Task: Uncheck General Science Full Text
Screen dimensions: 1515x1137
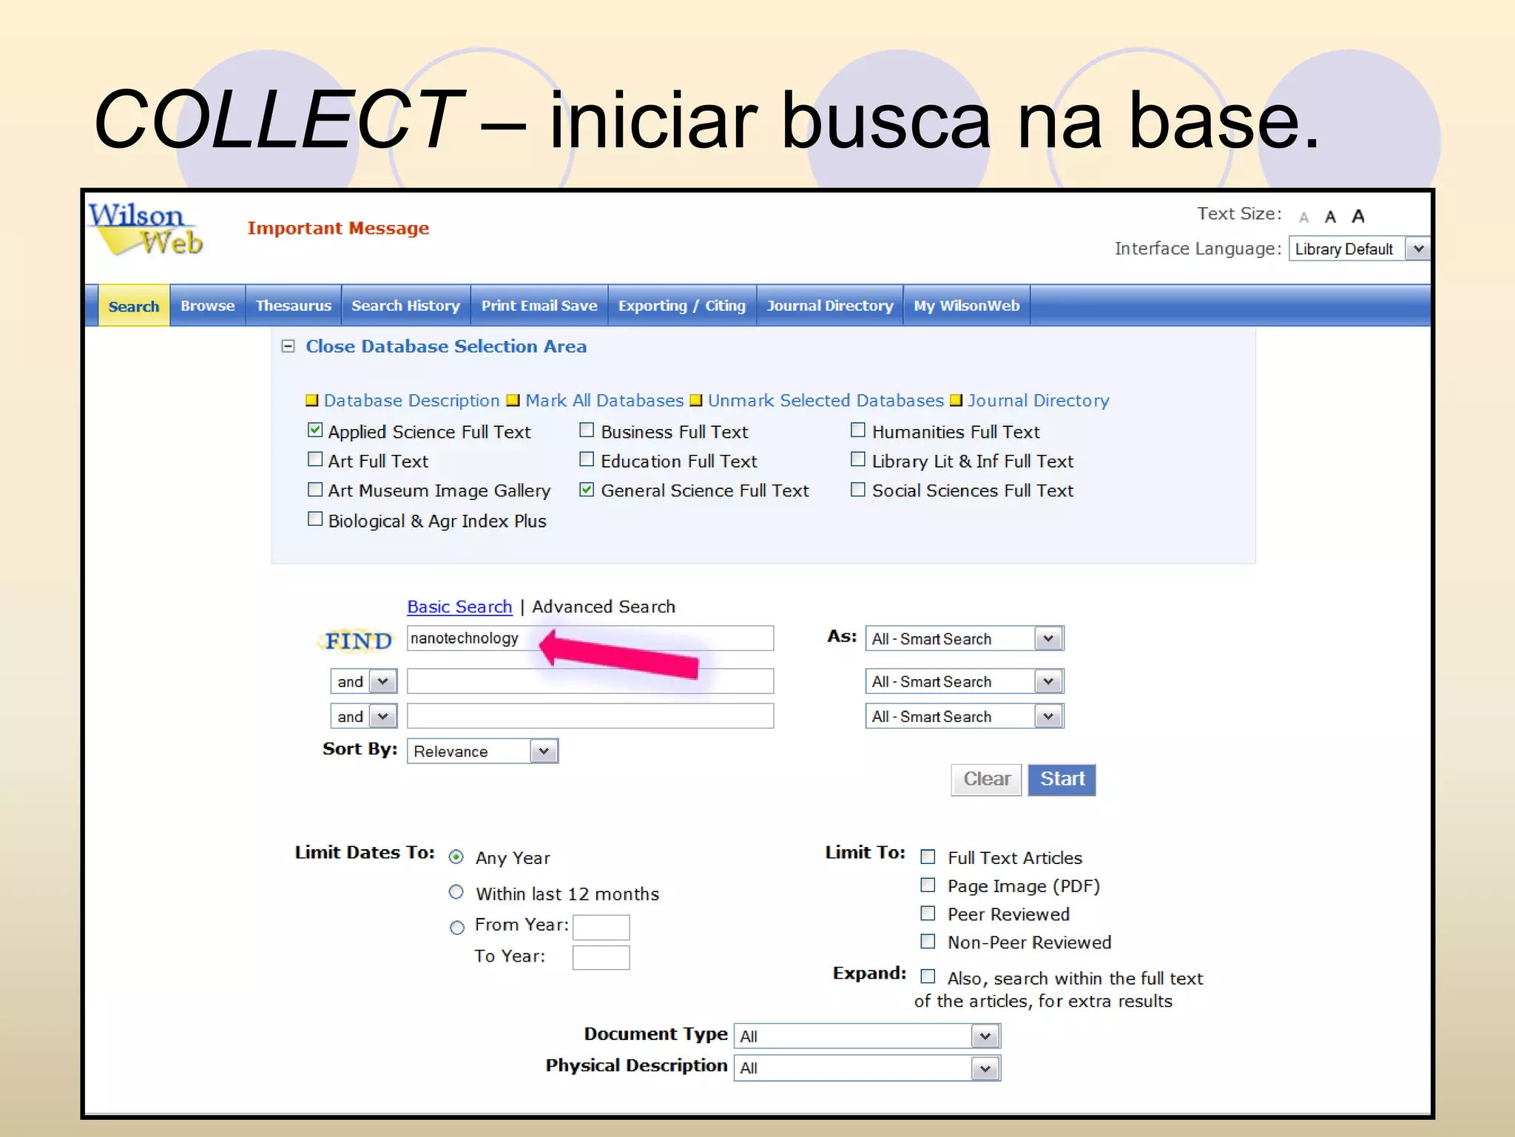Action: (587, 489)
